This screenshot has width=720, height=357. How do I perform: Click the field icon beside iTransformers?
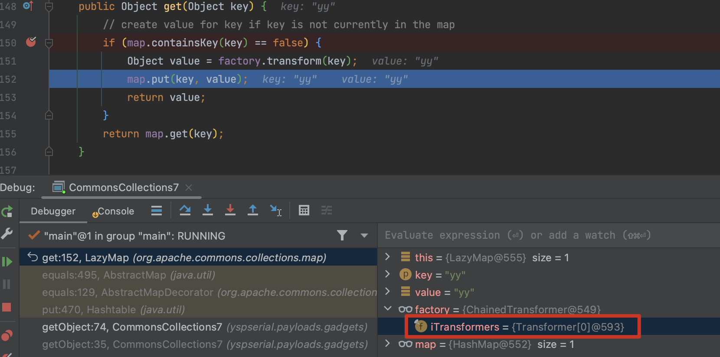(420, 326)
